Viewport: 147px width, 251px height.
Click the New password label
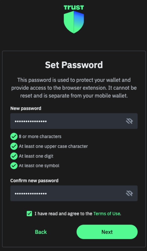tap(26, 108)
